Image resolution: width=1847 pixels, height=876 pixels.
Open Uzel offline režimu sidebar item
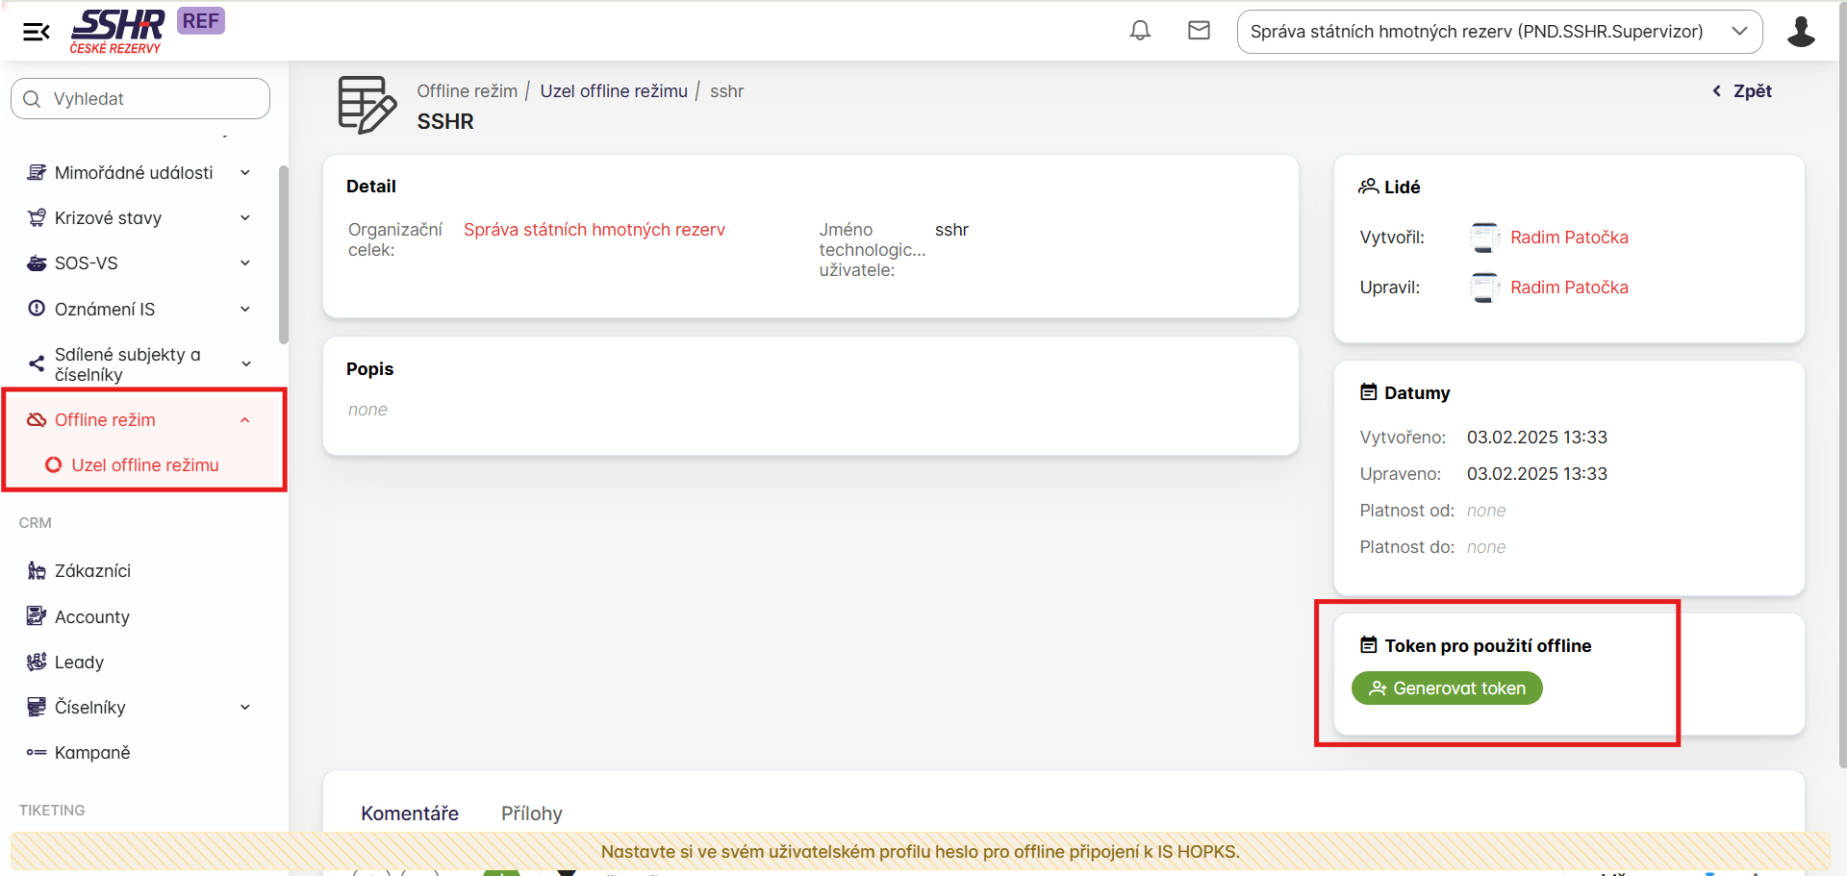(144, 465)
